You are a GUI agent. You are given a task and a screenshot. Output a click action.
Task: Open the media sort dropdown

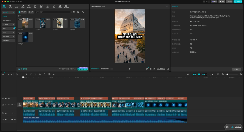coord(78,12)
